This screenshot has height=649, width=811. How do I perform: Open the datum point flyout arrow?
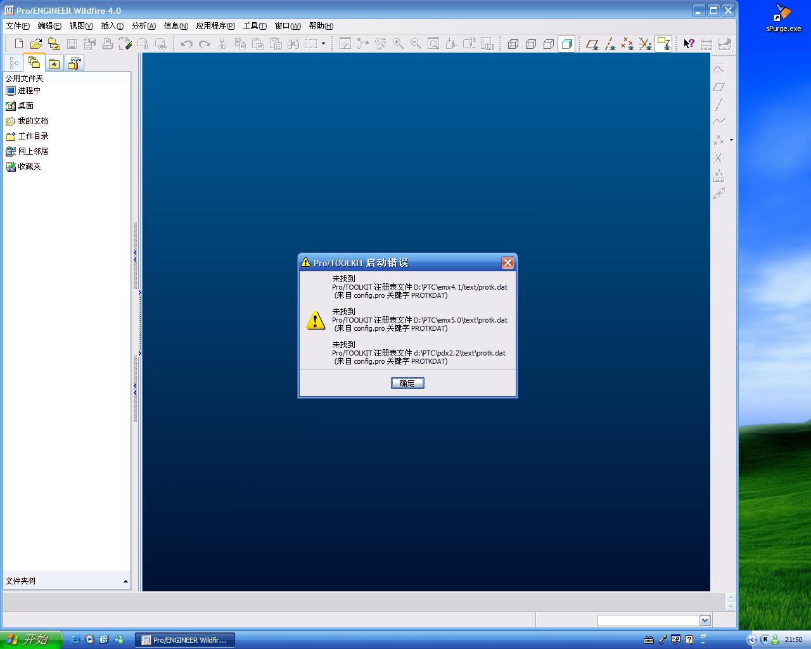pos(731,140)
